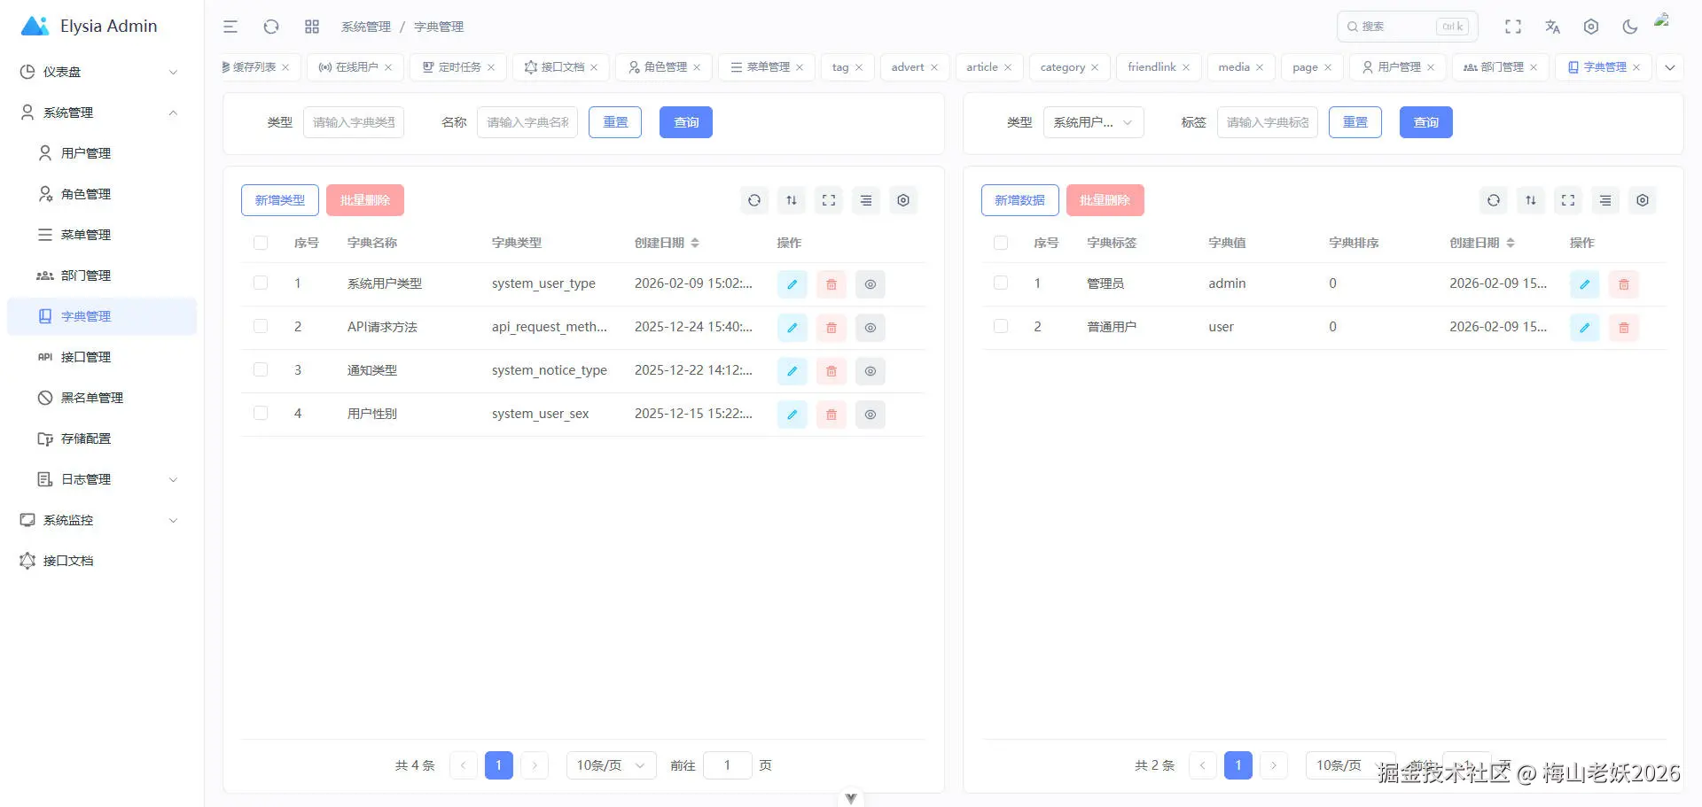This screenshot has height=807, width=1702.
Task: Click 重置 in the dictionary data search
Action: (1355, 122)
